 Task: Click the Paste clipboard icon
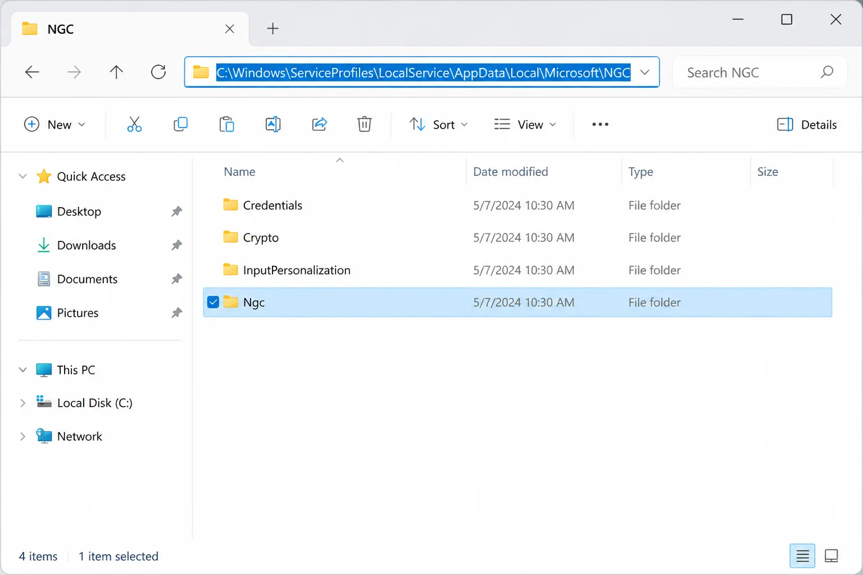coord(226,124)
